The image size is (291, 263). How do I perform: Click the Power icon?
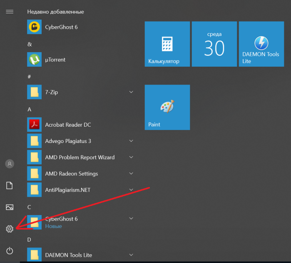click(x=10, y=251)
